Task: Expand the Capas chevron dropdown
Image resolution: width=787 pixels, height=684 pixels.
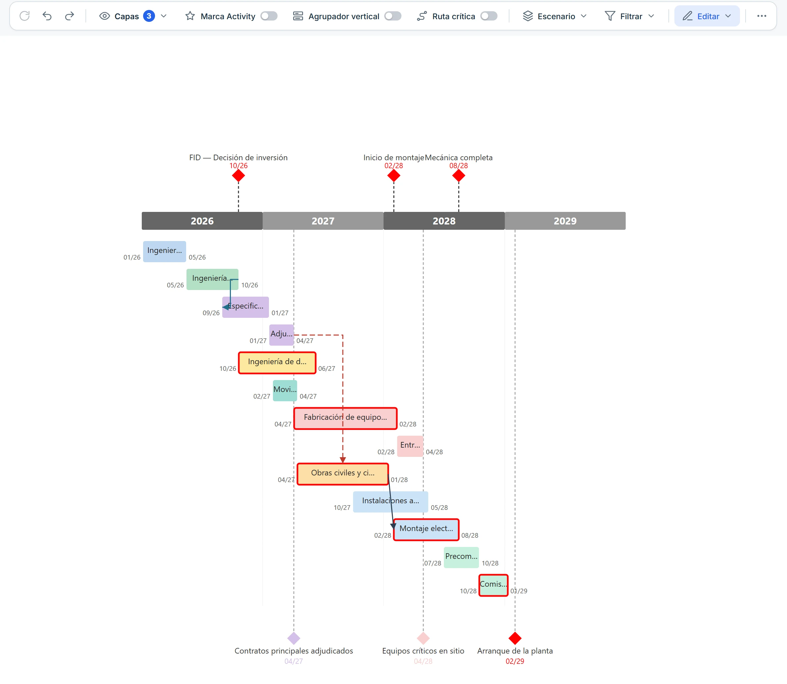Action: click(164, 16)
